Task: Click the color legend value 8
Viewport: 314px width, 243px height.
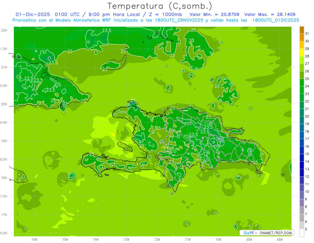Action: coord(306,207)
